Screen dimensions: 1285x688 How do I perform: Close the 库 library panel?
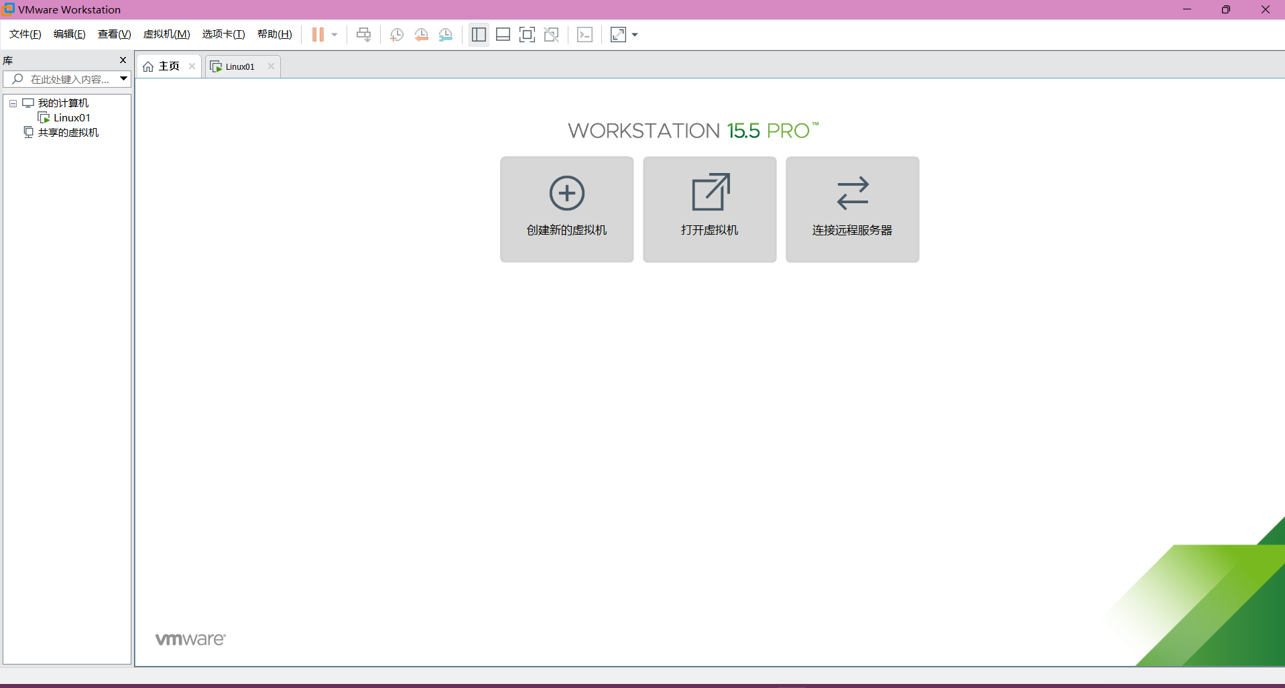tap(123, 60)
